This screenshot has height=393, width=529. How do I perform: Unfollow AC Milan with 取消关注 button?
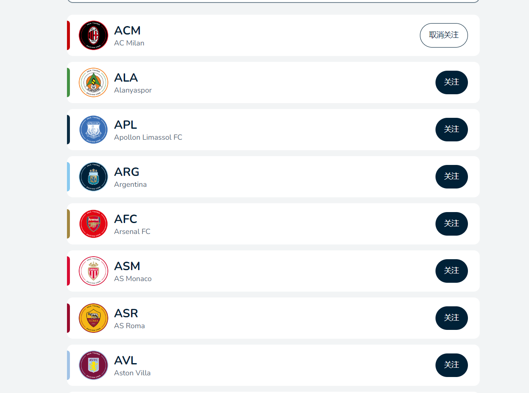pos(444,35)
